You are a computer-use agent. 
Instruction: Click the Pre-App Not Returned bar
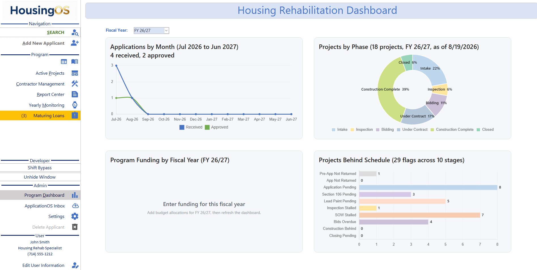tap(368, 174)
